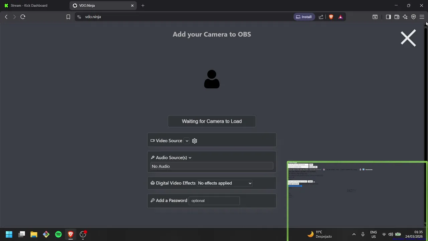Open the 01:35 clock and calendar
This screenshot has width=428, height=241.
pos(414,234)
